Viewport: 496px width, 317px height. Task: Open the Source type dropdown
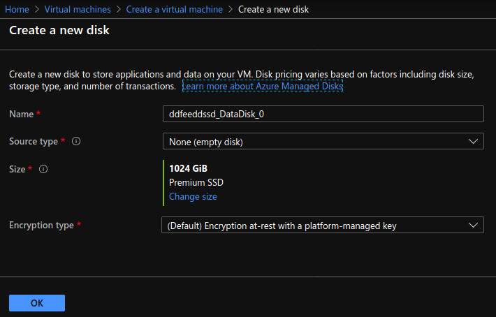pos(323,142)
